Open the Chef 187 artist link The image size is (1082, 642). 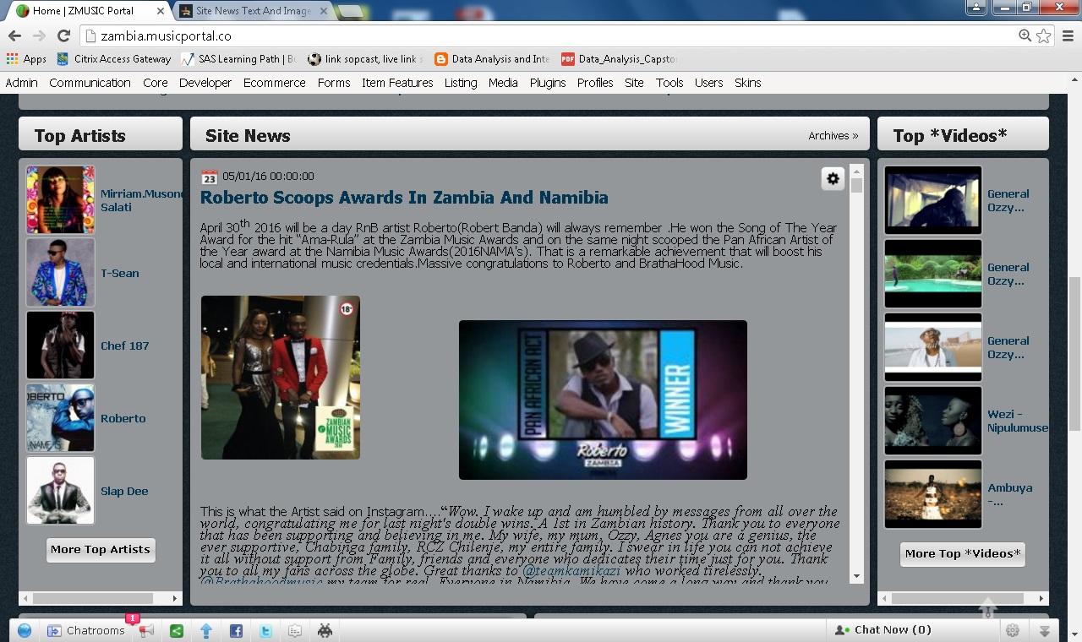coord(124,345)
